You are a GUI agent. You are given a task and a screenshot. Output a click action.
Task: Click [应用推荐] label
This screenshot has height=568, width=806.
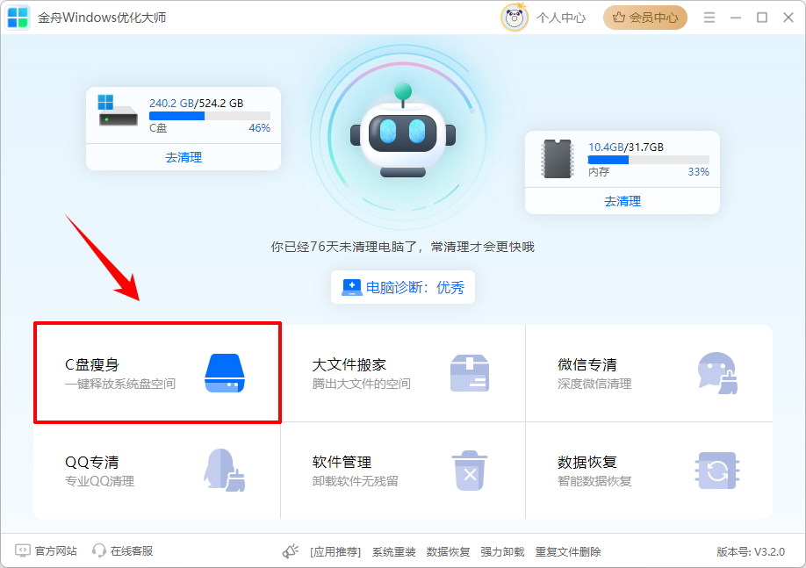(x=335, y=551)
